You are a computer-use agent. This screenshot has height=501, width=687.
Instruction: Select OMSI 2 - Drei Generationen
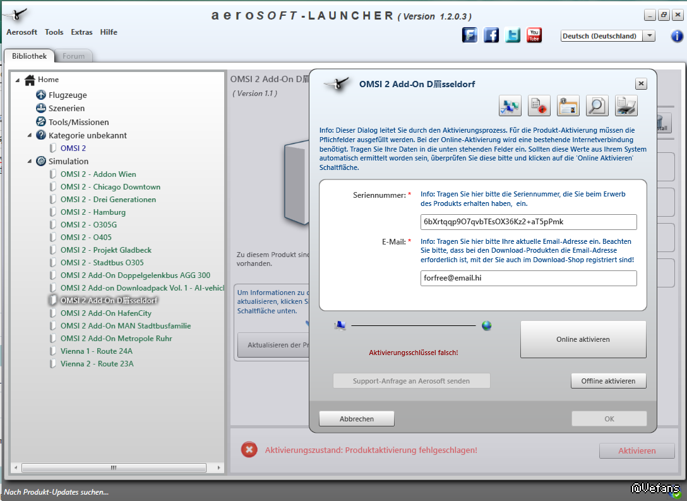click(108, 200)
